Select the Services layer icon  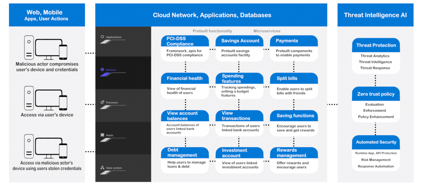(x=102, y=69)
